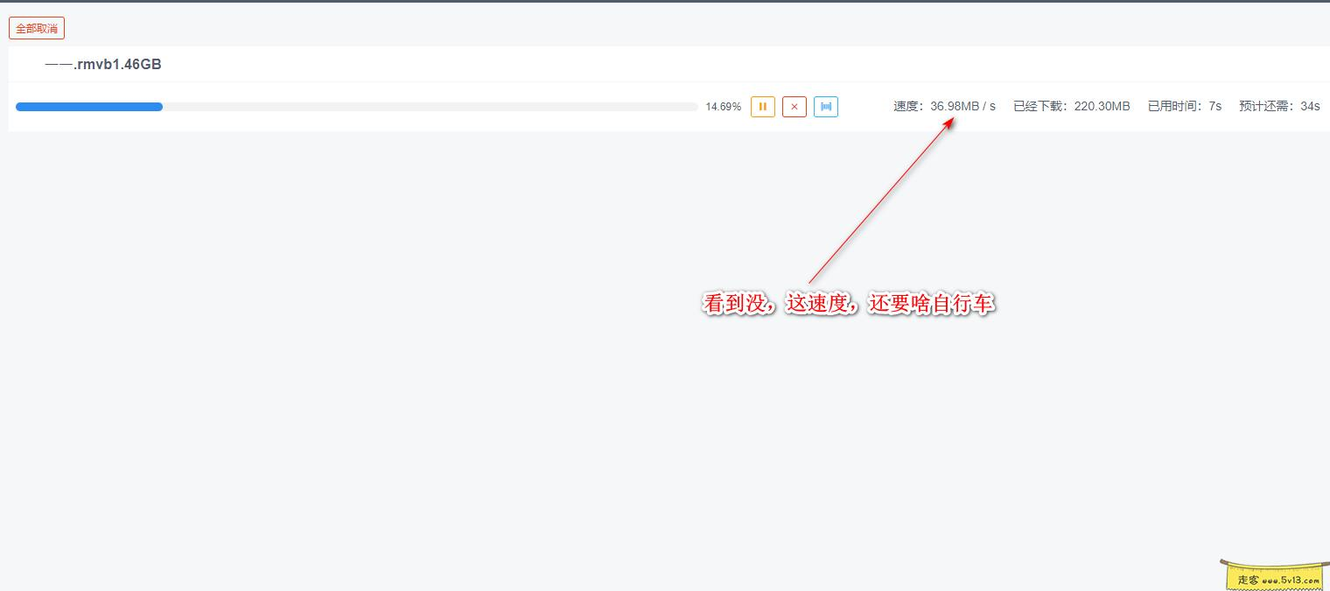
Task: Click the download task row
Action: pyautogui.click(x=437, y=85)
